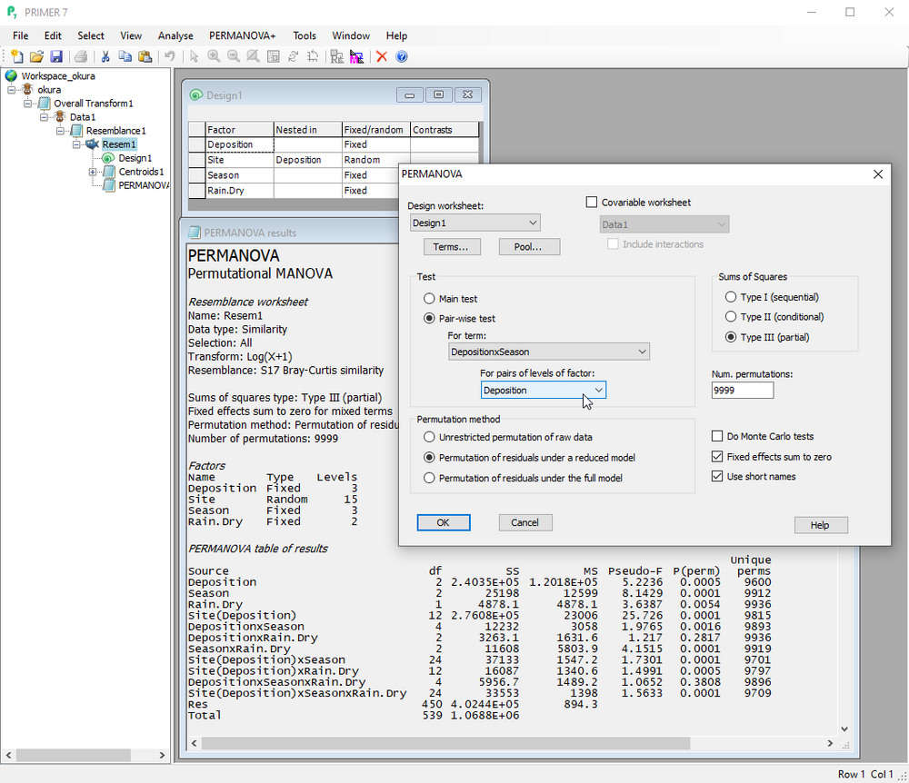Screen dimensions: 909x783
Task: Click the red X delete toolbar icon
Action: coord(382,56)
